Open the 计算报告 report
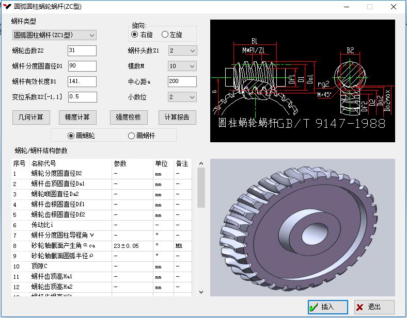 point(177,117)
